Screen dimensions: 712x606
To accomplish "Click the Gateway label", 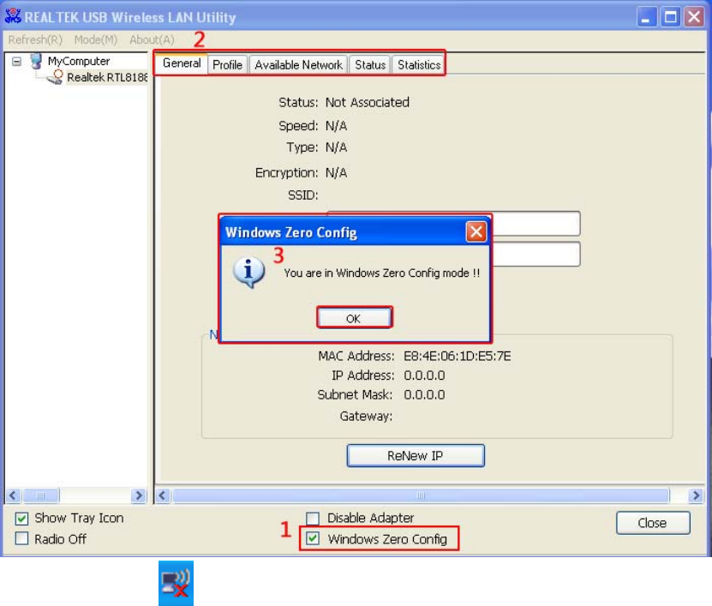I will pos(366,416).
